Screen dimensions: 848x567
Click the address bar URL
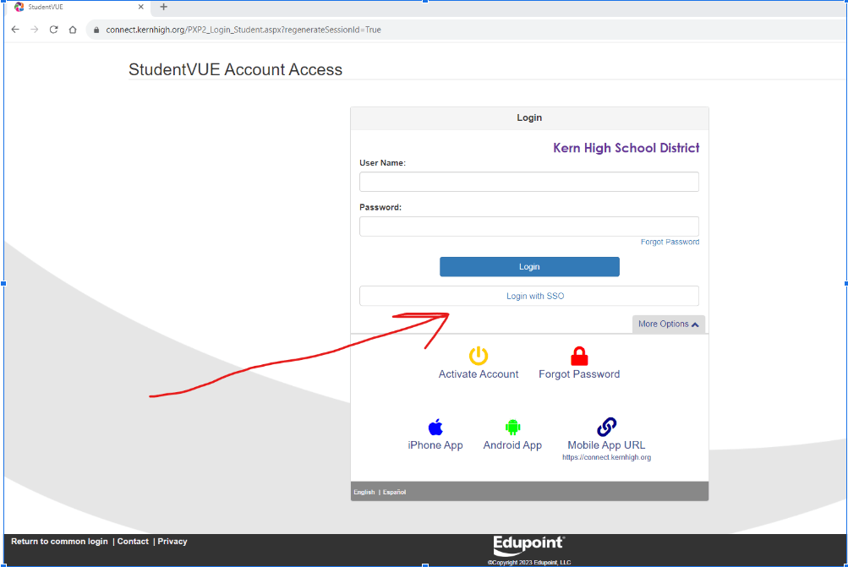coord(243,30)
